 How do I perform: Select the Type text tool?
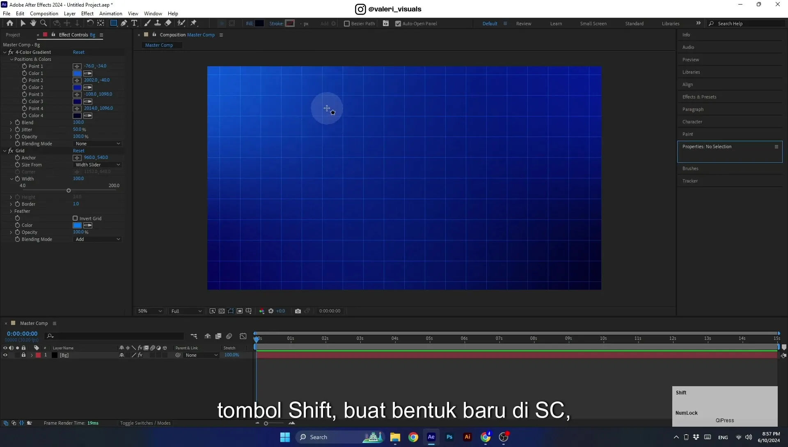click(134, 23)
